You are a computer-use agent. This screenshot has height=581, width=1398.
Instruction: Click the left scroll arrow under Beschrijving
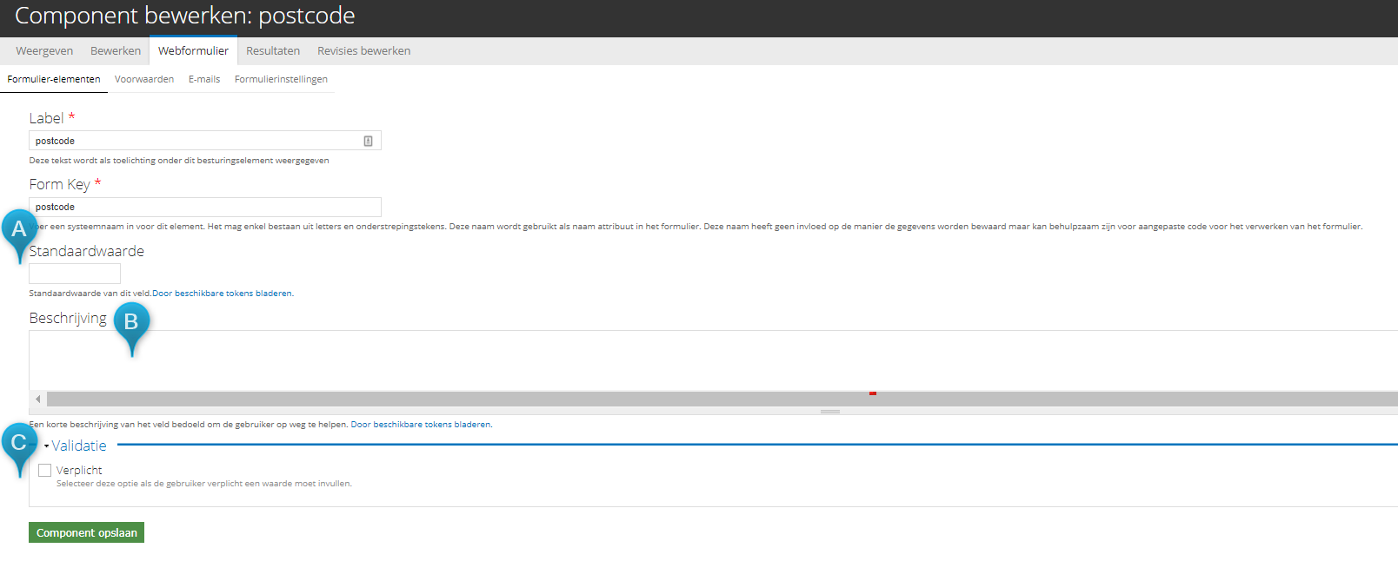(x=38, y=399)
